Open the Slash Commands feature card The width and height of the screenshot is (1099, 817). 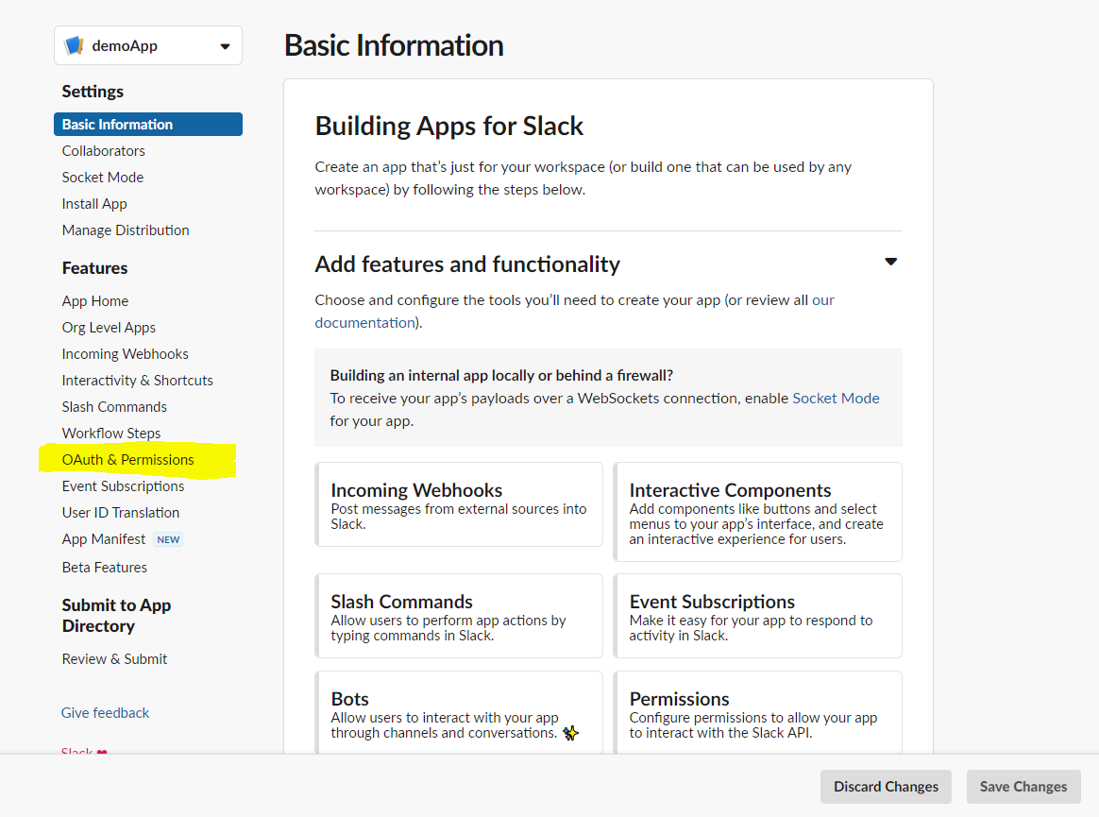(459, 616)
